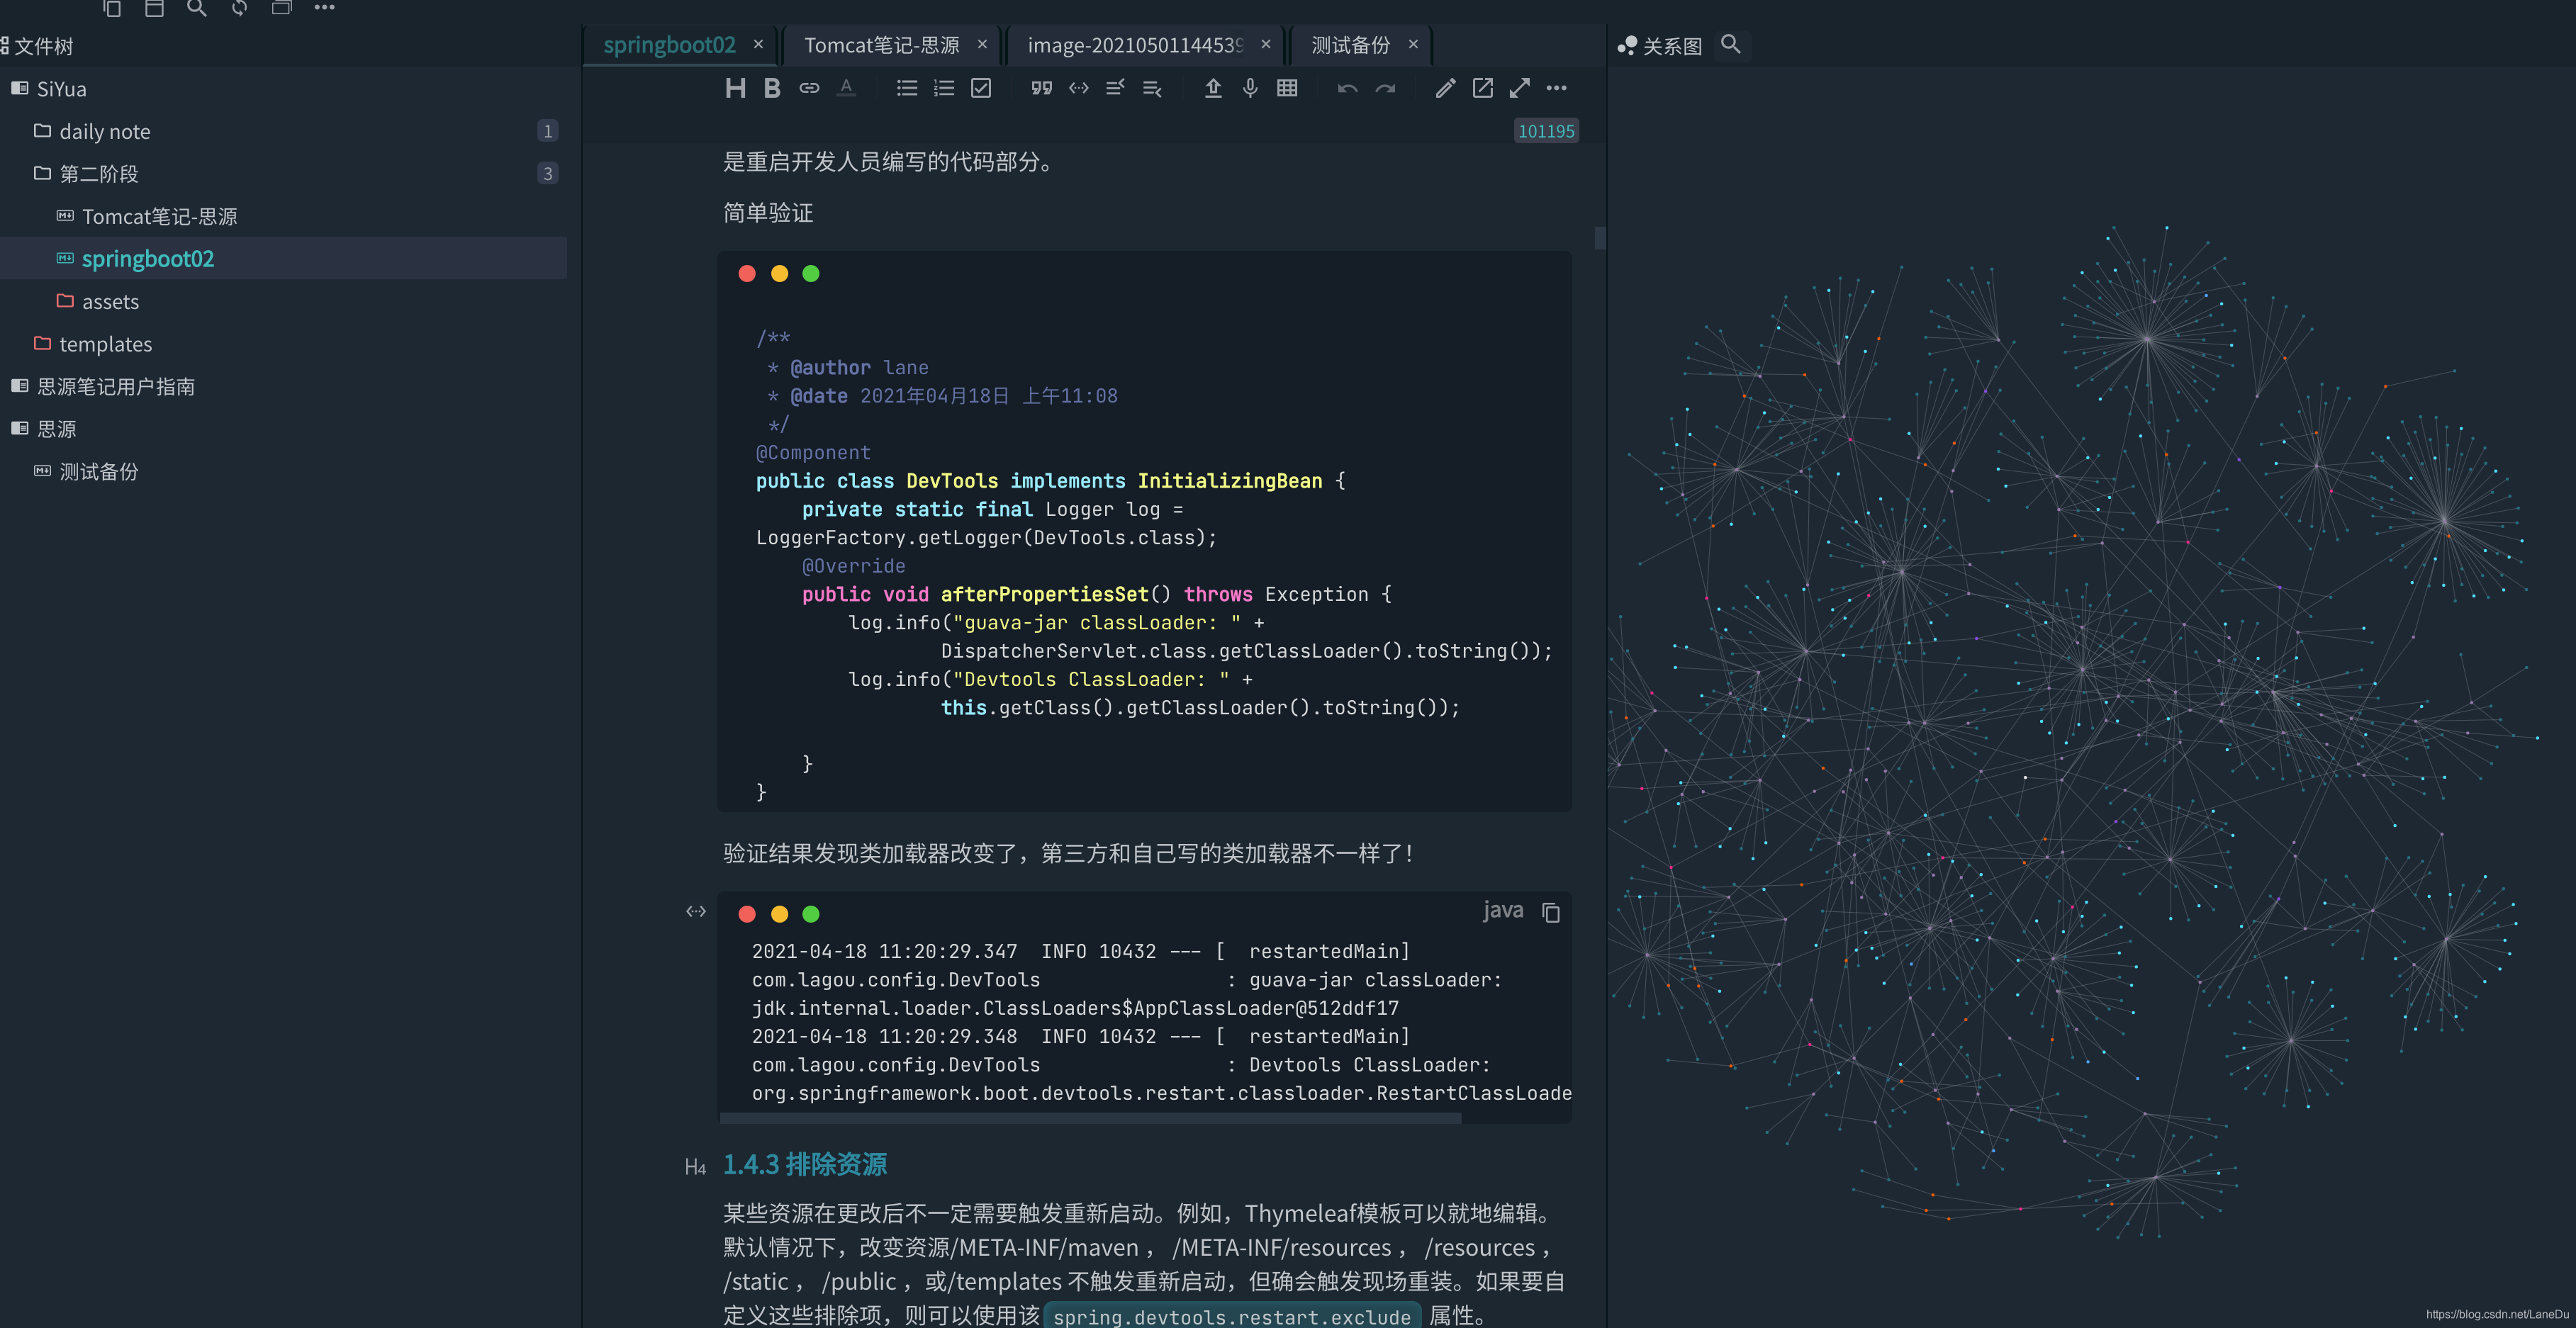Collapse the 第二阶段 folder
Image resolution: width=2576 pixels, height=1328 pixels.
98,174
